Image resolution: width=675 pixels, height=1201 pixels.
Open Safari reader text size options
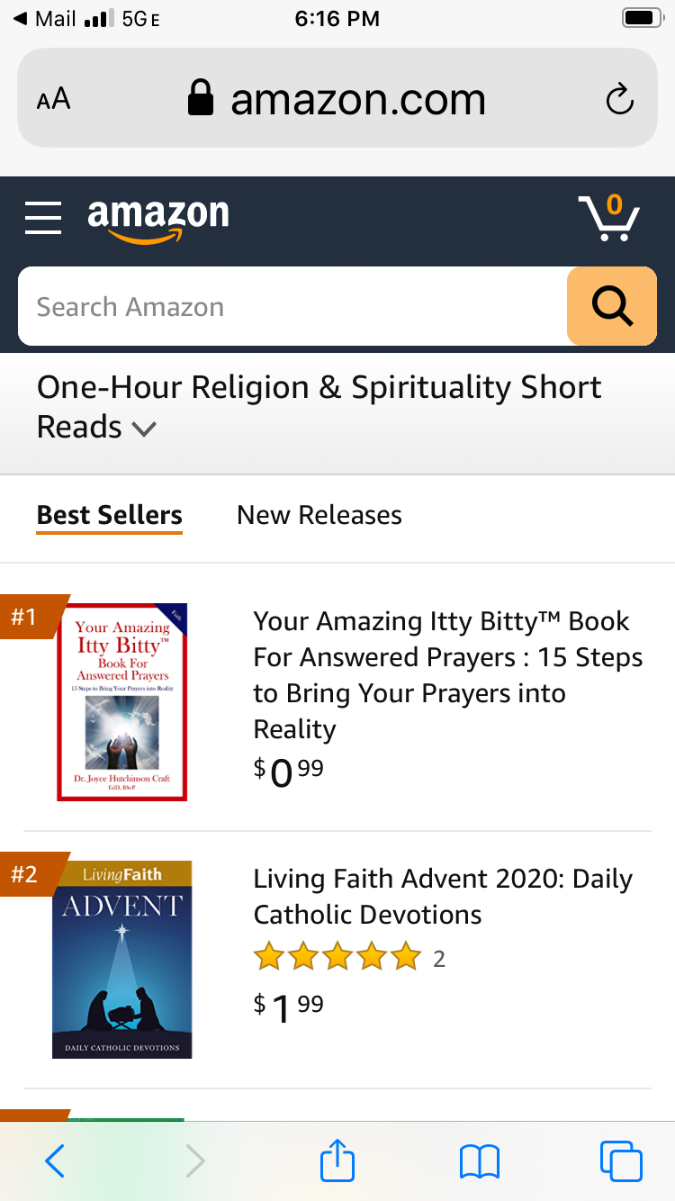point(53,99)
